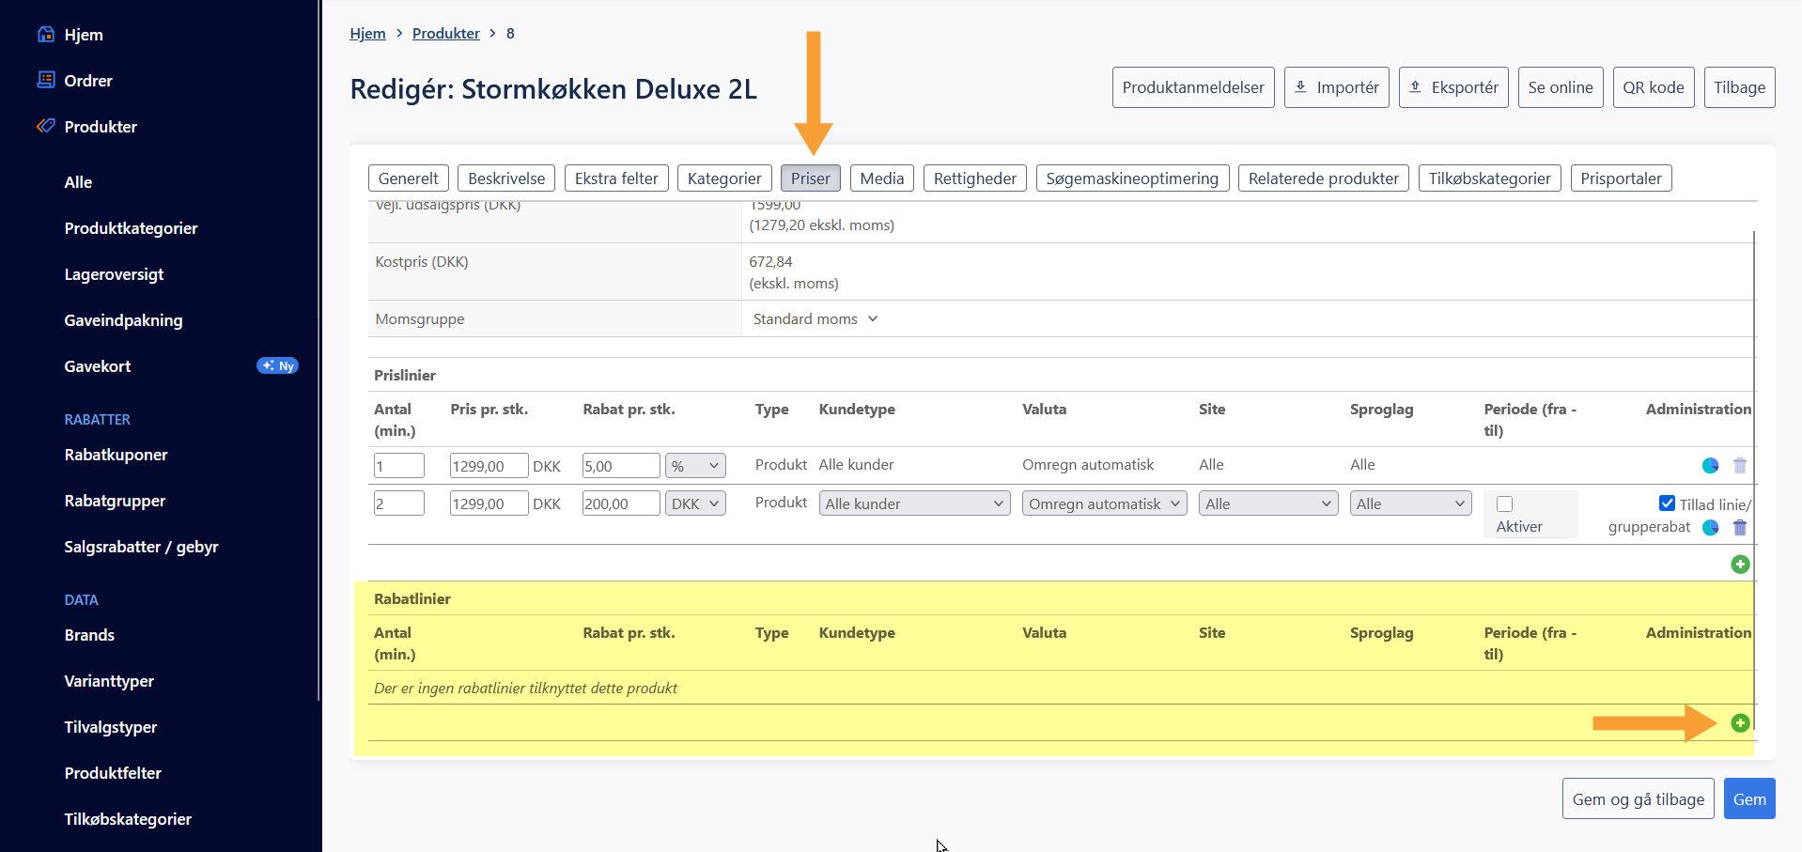Click the pie chart icon on first price line
Screen dimensions: 1802x852
coord(1710,465)
